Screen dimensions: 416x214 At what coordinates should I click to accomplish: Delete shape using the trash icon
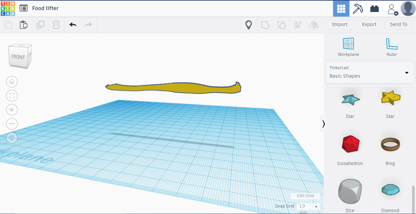56,25
